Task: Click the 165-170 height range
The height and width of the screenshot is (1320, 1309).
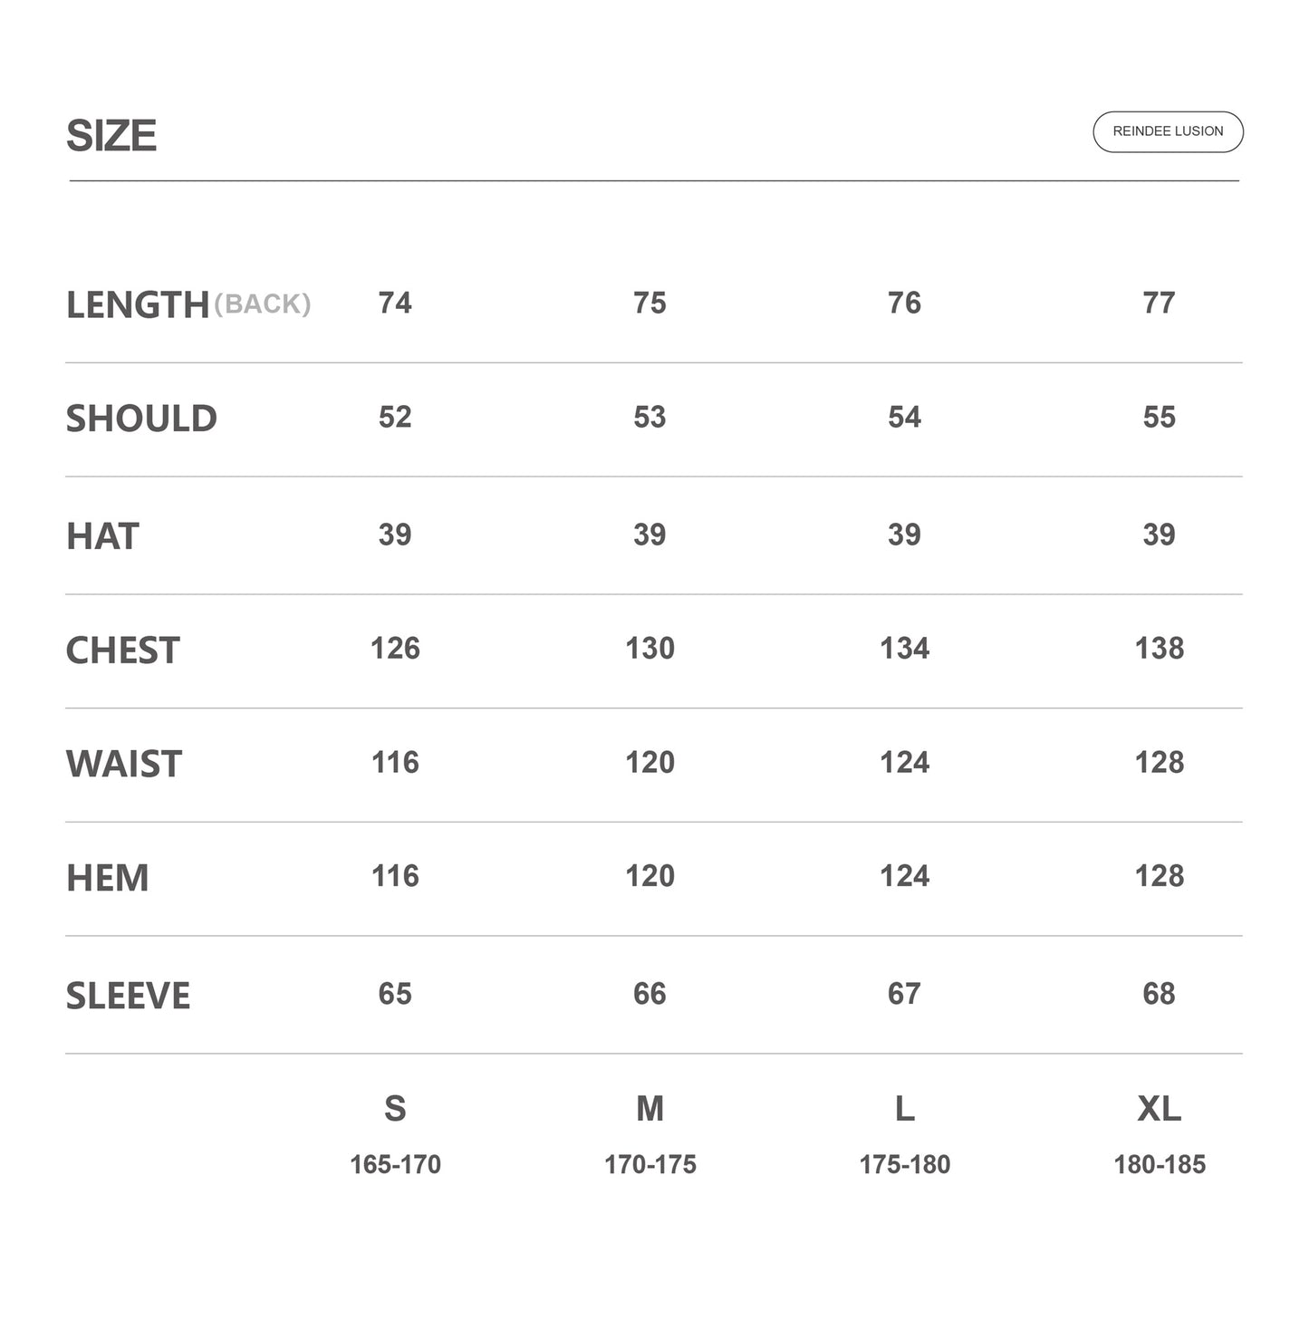Action: pyautogui.click(x=395, y=1164)
